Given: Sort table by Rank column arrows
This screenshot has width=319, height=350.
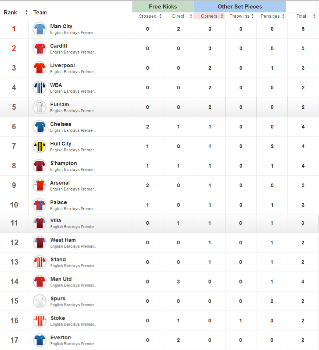Looking at the screenshot, I should pyautogui.click(x=27, y=13).
